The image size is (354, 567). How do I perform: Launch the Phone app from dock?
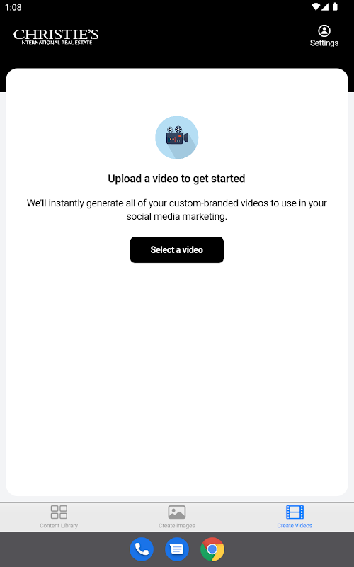pyautogui.click(x=142, y=549)
